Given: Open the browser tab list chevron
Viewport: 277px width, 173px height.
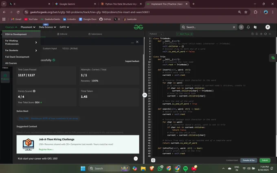Looking at the screenshot, I should tap(4, 4).
